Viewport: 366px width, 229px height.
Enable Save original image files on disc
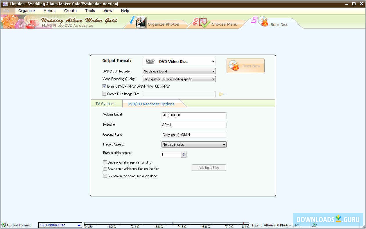tap(105, 162)
